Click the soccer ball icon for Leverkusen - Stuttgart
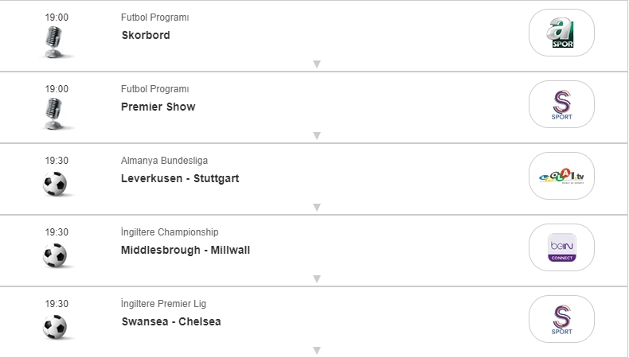The image size is (629, 358). tap(55, 185)
